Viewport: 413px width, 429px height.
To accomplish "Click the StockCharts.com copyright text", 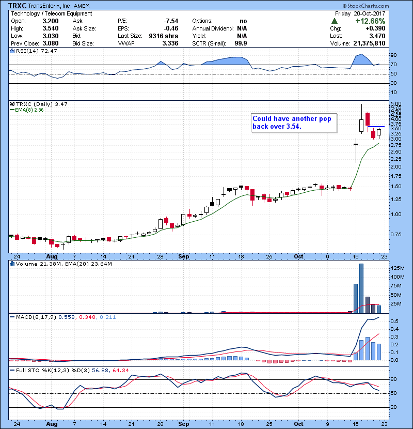I will coord(366,6).
